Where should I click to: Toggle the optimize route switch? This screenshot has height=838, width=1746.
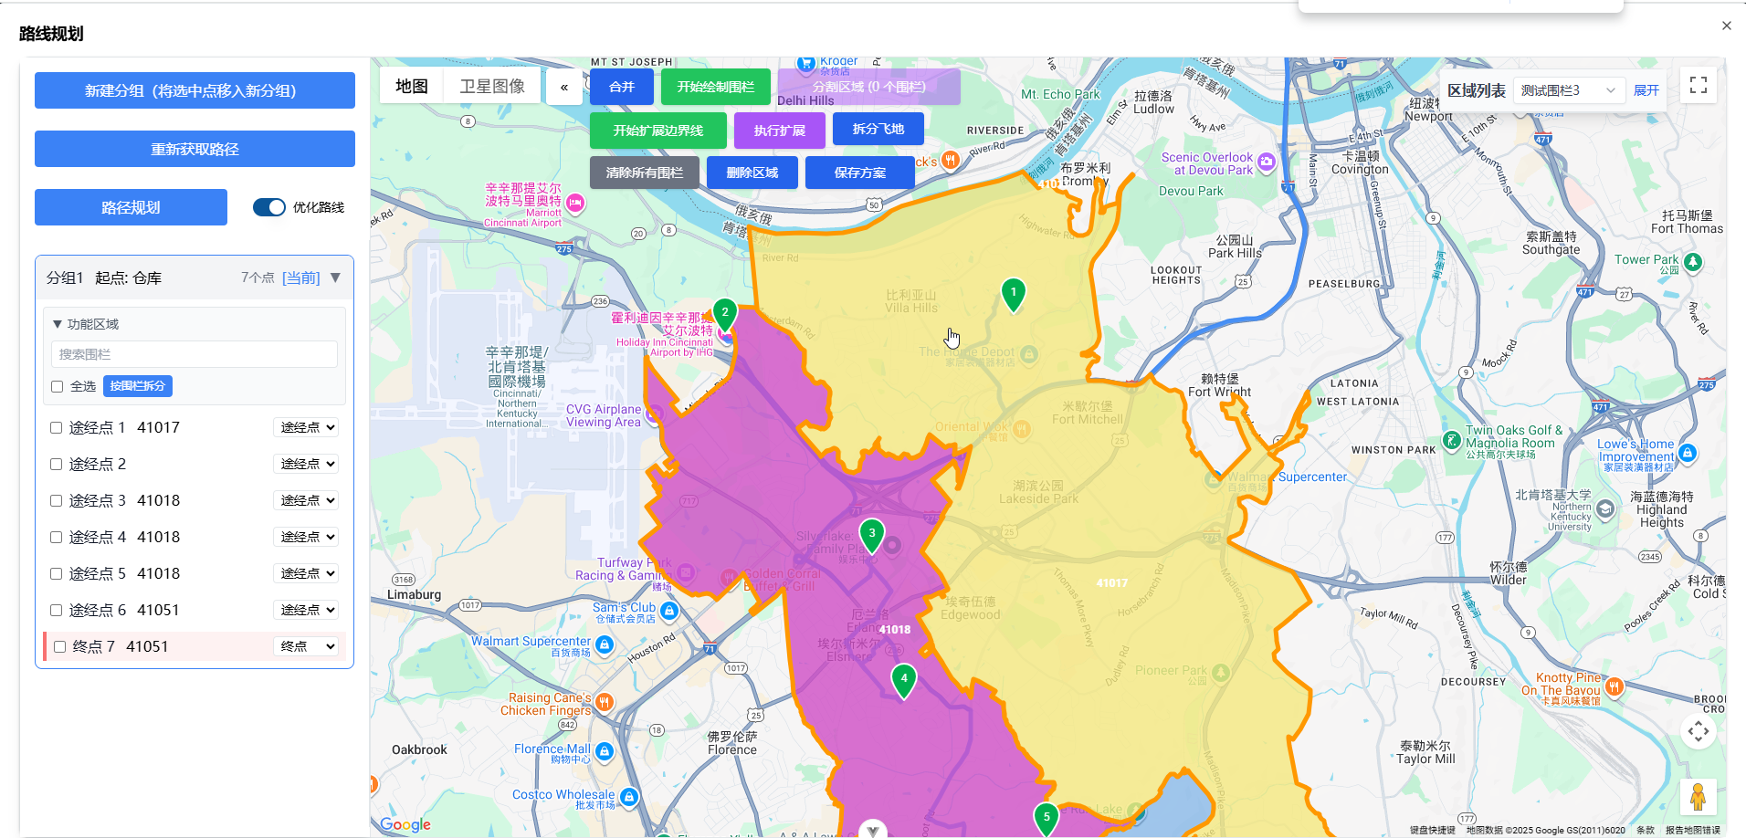point(269,207)
